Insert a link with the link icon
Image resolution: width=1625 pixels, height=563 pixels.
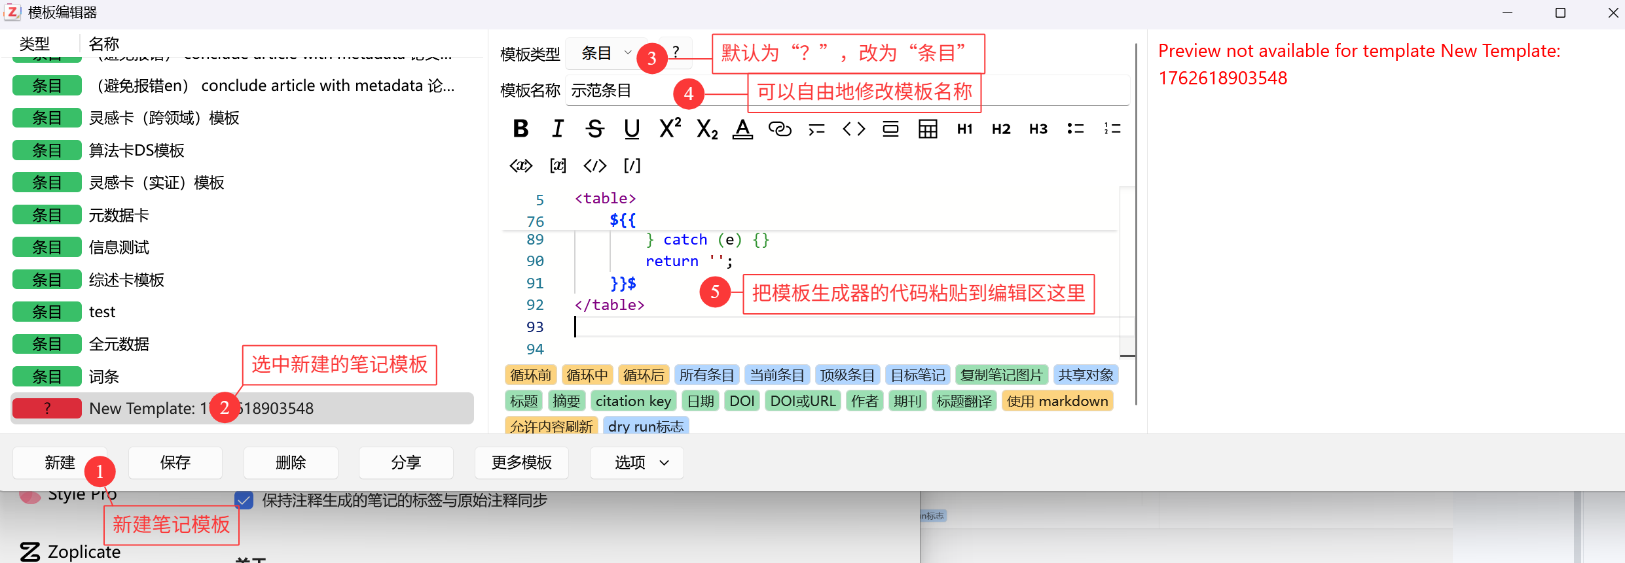[x=779, y=129]
